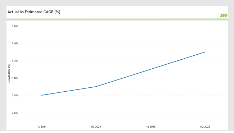
Task: Click the 3.2% y-axis label
Action: tap(15, 61)
